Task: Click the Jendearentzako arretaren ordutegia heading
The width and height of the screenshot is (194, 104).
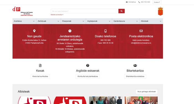Action: pyautogui.click(x=70, y=38)
